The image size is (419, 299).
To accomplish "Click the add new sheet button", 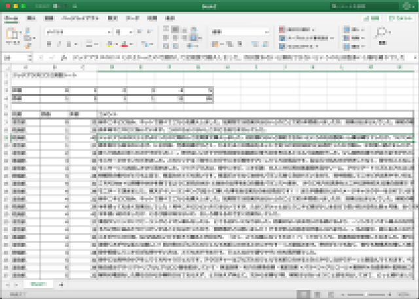I will pyautogui.click(x=62, y=285).
